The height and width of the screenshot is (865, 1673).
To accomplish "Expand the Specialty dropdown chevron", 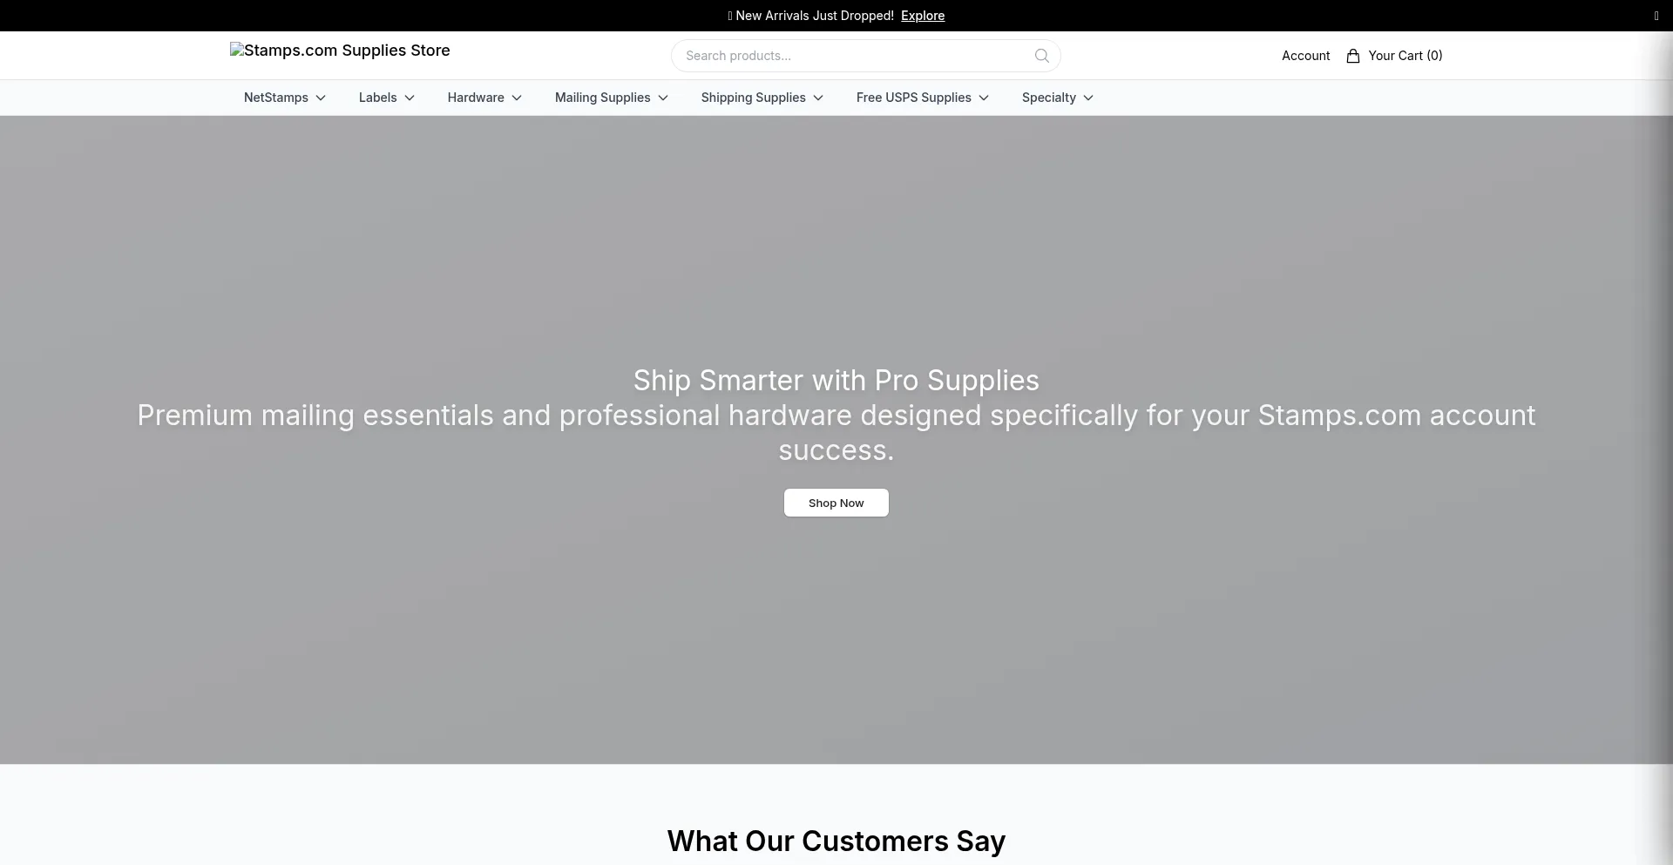I will (1088, 98).
